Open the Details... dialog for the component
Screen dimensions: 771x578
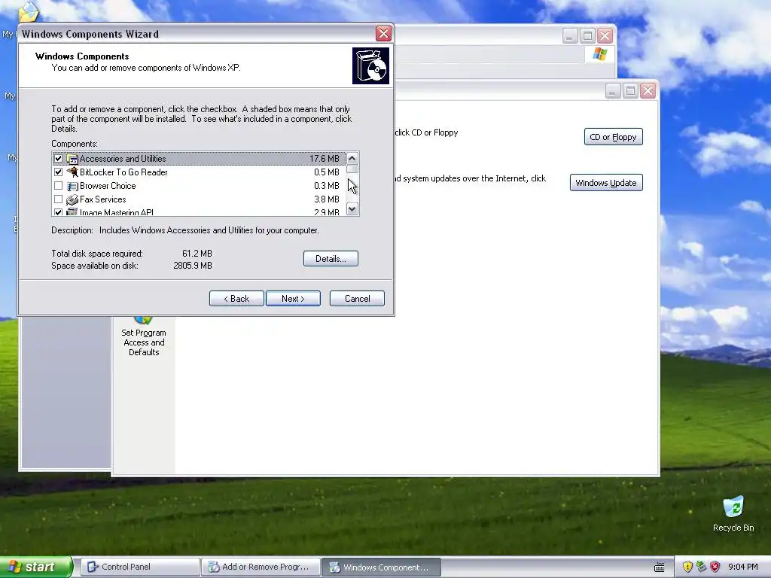[331, 259]
